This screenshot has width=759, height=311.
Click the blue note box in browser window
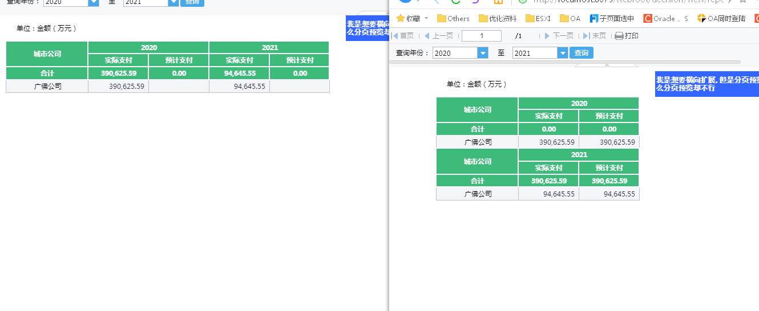tap(706, 84)
